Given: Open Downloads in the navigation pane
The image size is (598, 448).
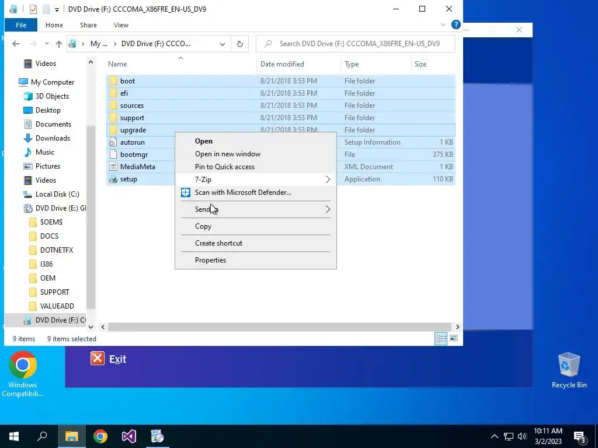Looking at the screenshot, I should tap(53, 138).
